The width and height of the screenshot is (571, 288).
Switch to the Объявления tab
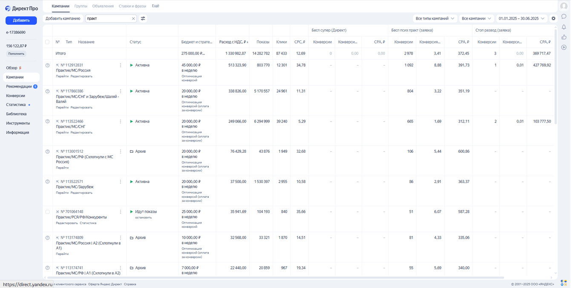point(103,6)
